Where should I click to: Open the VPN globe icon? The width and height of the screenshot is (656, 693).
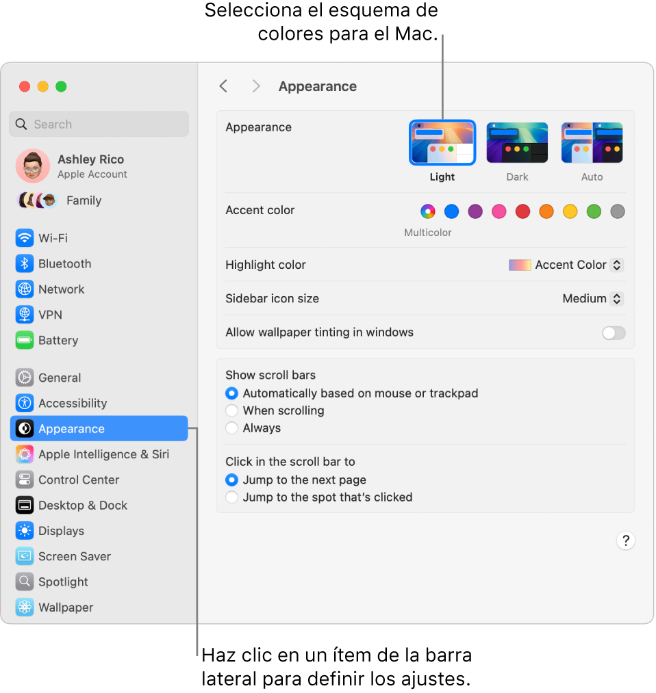[25, 315]
